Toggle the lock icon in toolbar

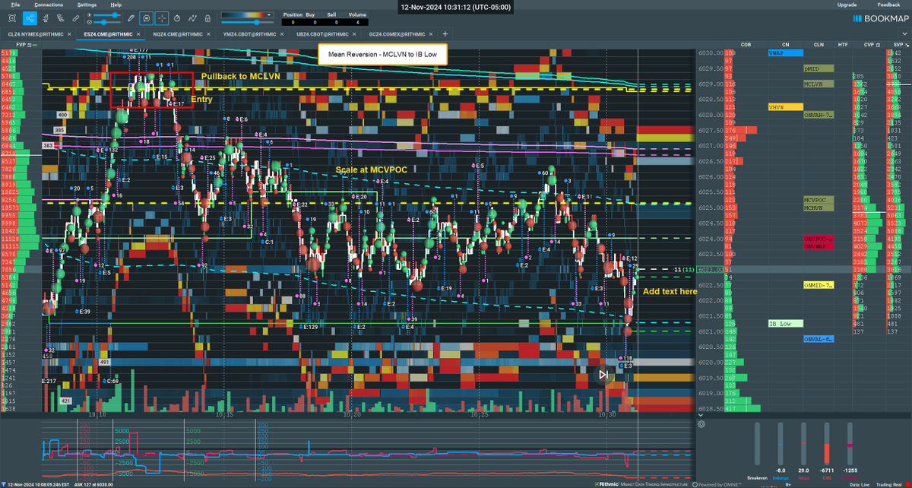coord(208,17)
